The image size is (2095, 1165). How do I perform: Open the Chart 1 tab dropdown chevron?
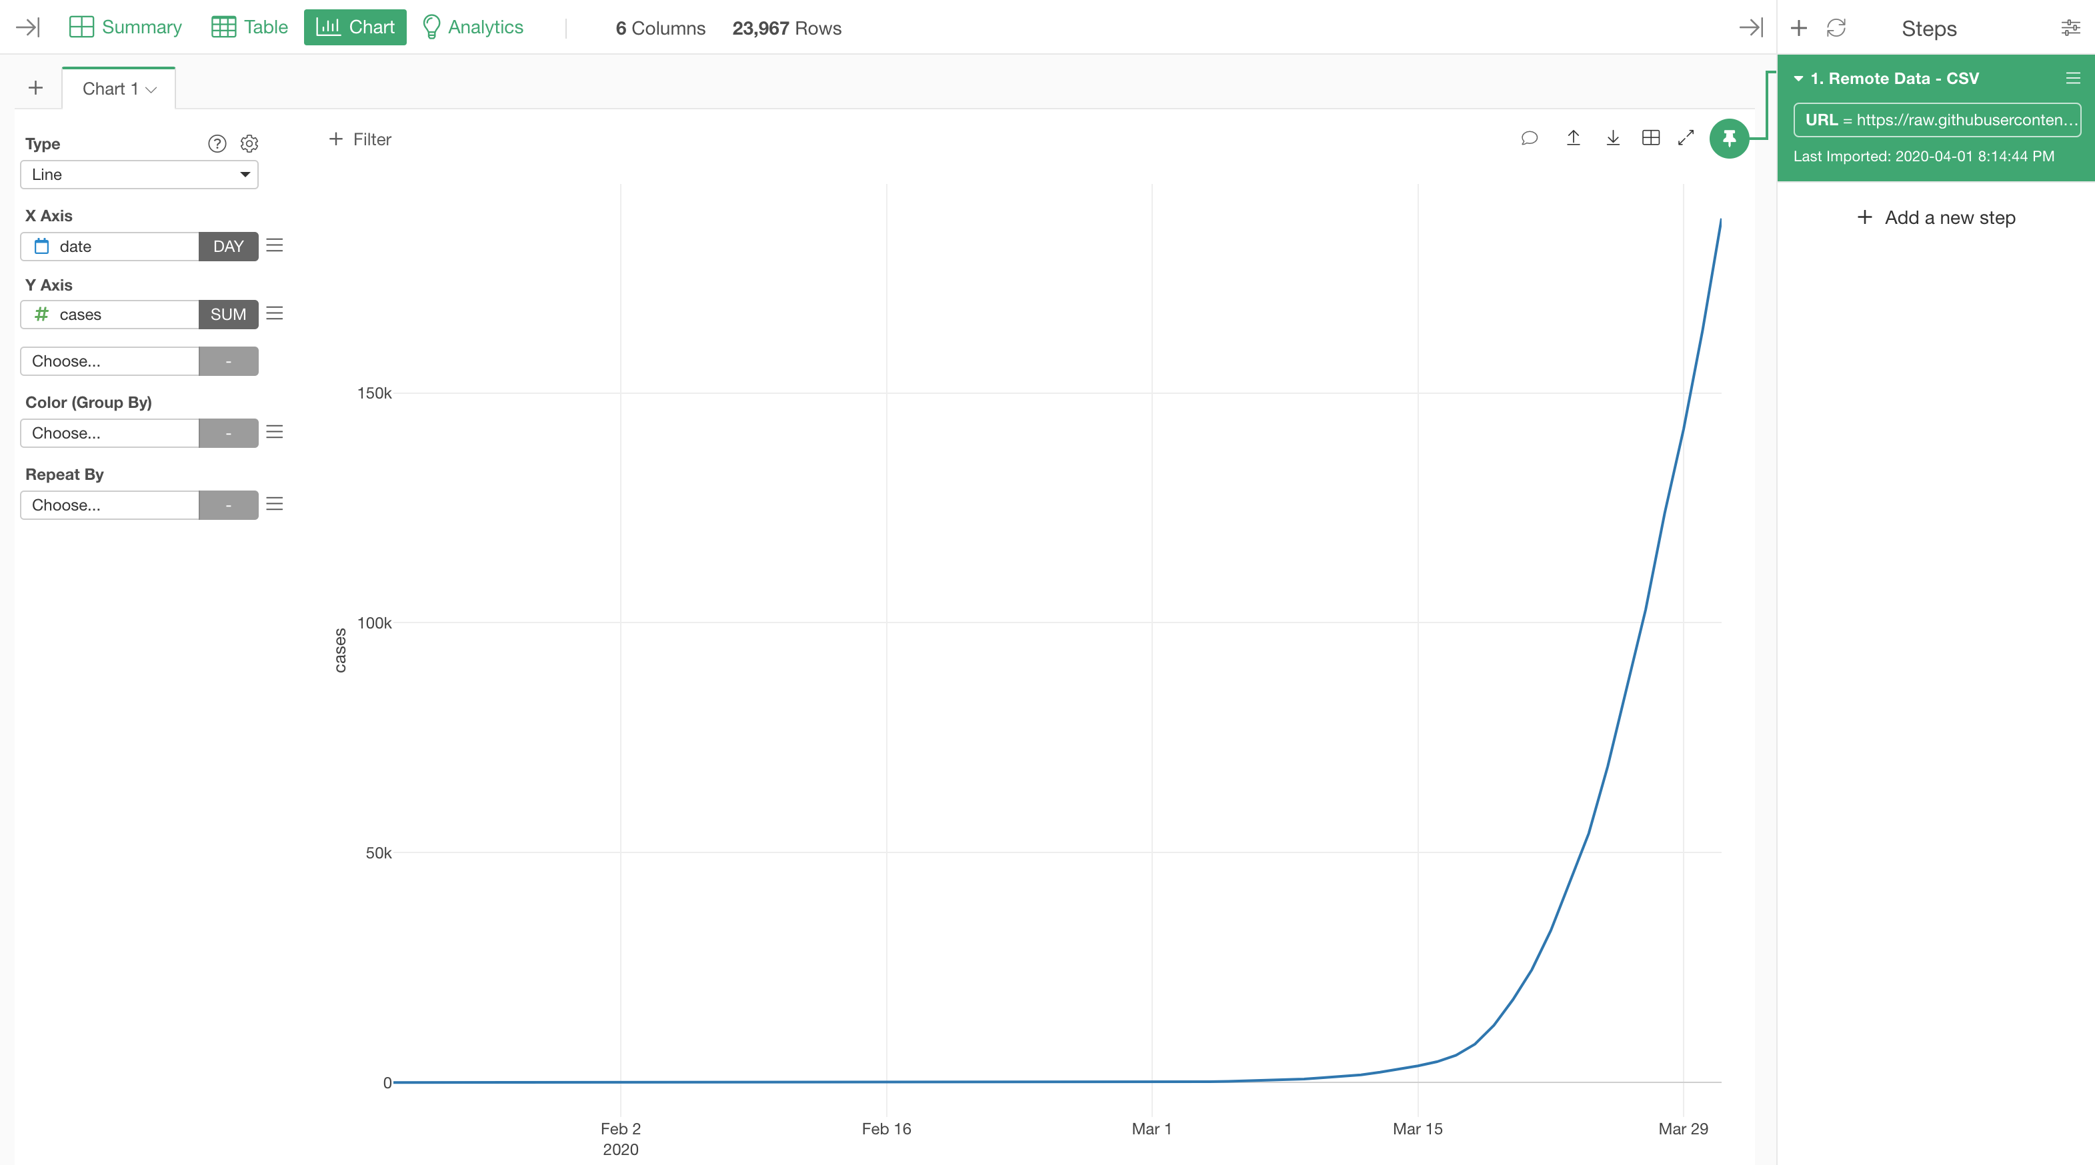[x=151, y=89]
